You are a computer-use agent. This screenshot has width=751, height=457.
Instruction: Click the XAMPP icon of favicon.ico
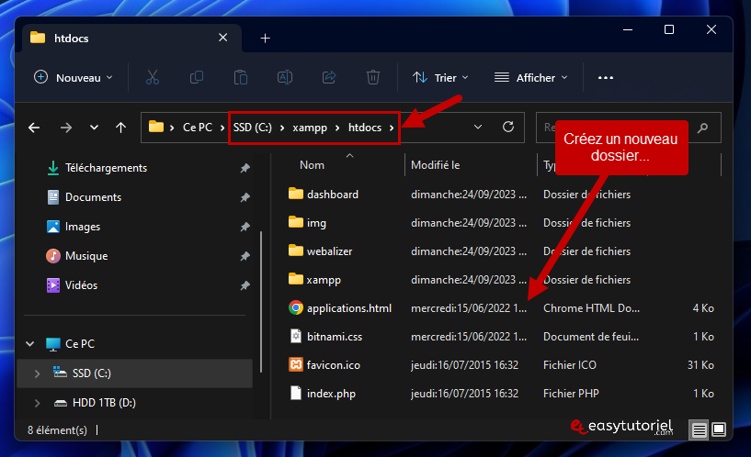296,364
